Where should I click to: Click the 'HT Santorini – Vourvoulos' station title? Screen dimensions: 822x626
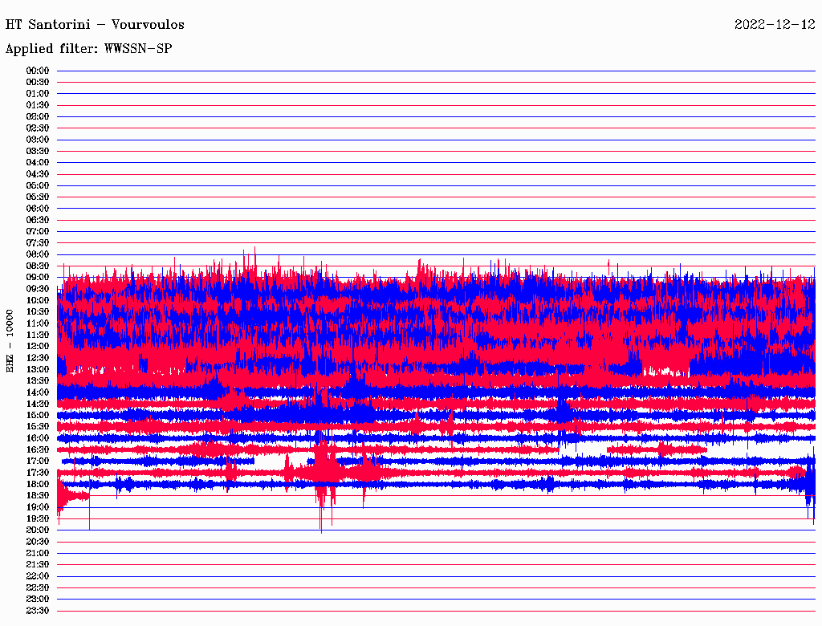95,25
